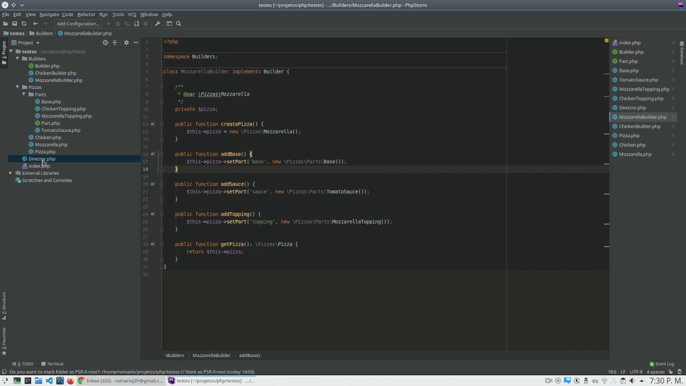Open the 6: TODO tool window

pos(23,363)
